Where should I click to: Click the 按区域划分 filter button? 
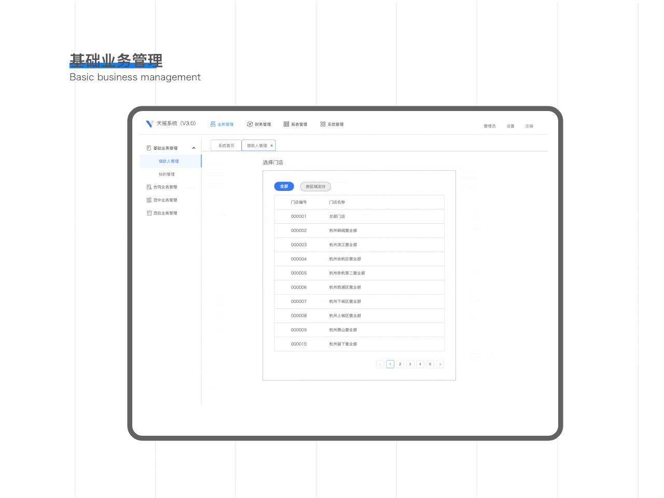click(315, 186)
